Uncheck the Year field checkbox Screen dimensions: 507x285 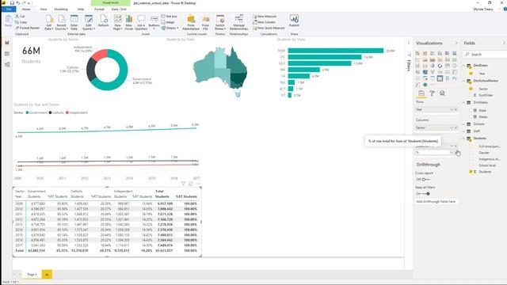(471, 74)
